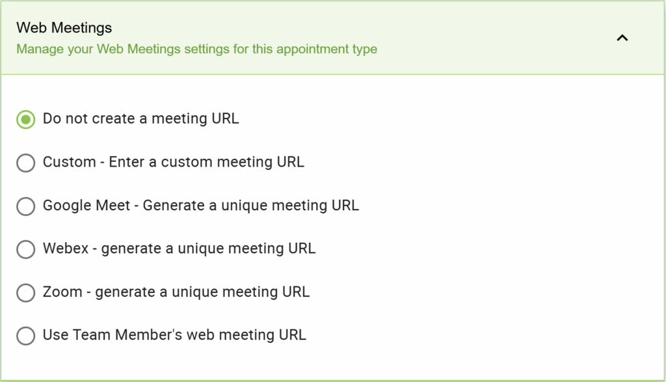The image size is (666, 382).
Task: Collapse the Web Meetings section using the chevron
Action: (x=622, y=38)
